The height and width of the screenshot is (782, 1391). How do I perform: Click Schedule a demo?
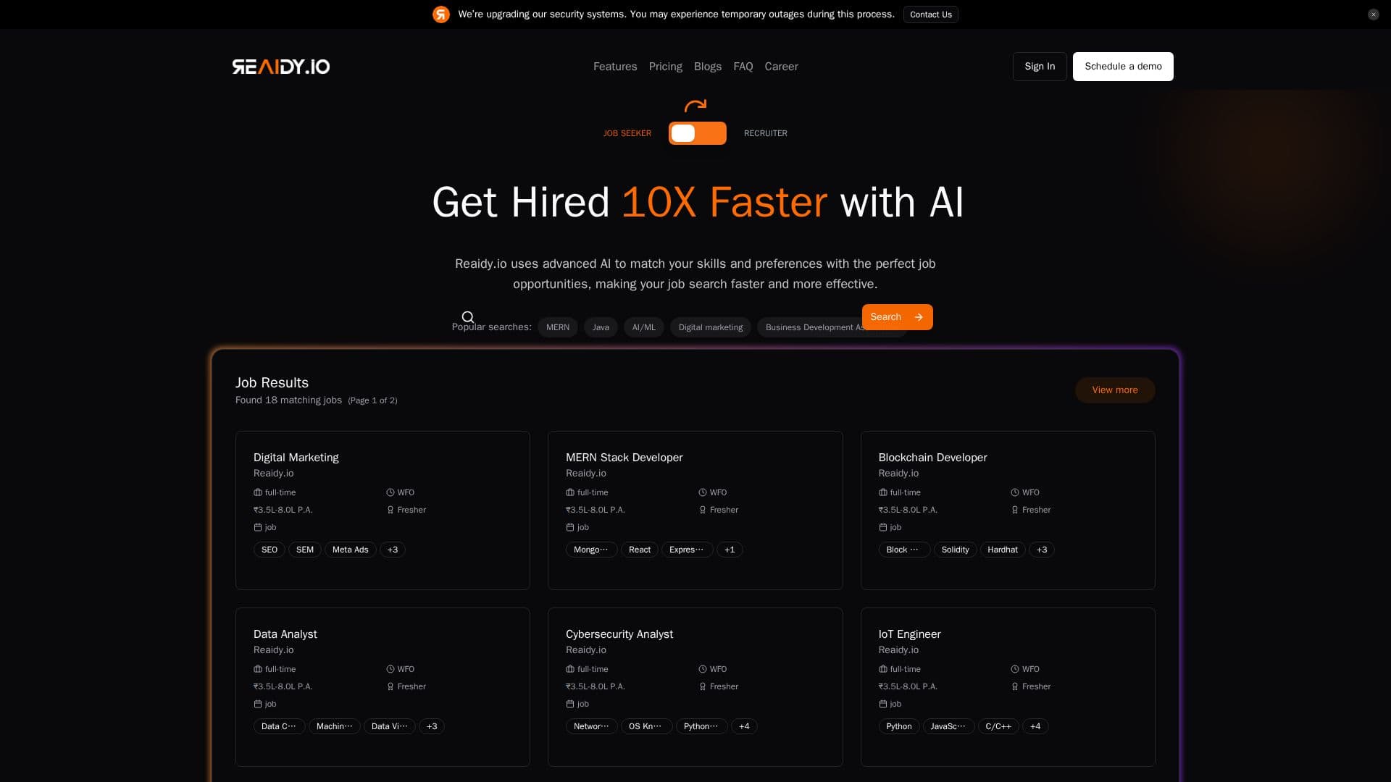point(1123,67)
